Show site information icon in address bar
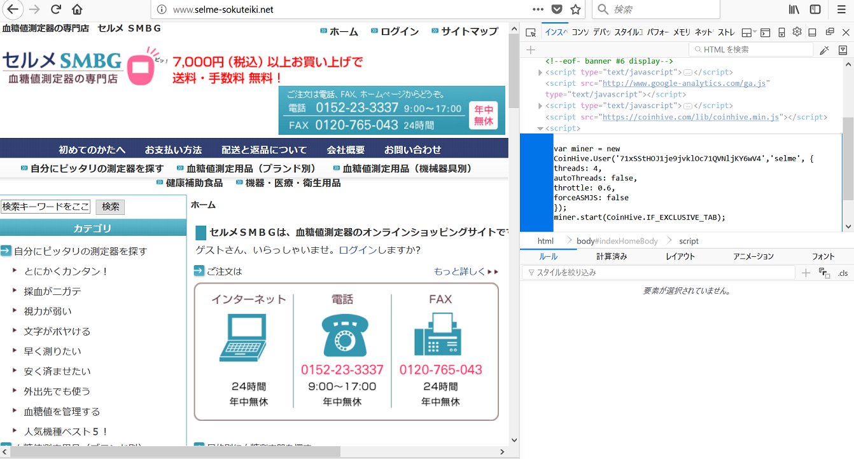 coord(162,10)
